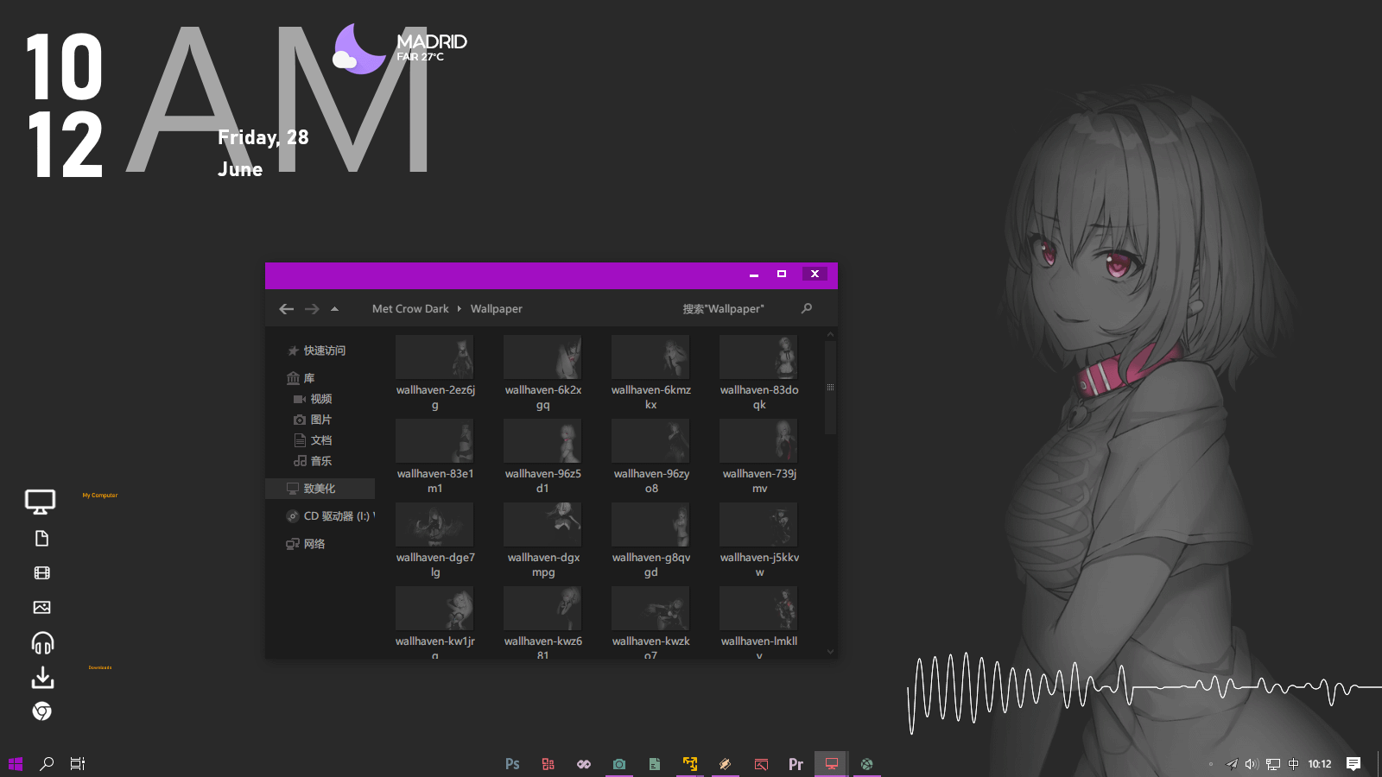Select wallhaven-dgxmpg thumbnail
The width and height of the screenshot is (1382, 777).
tap(542, 525)
